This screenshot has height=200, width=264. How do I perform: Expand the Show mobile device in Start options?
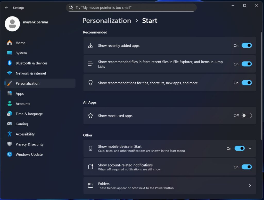[x=250, y=148]
